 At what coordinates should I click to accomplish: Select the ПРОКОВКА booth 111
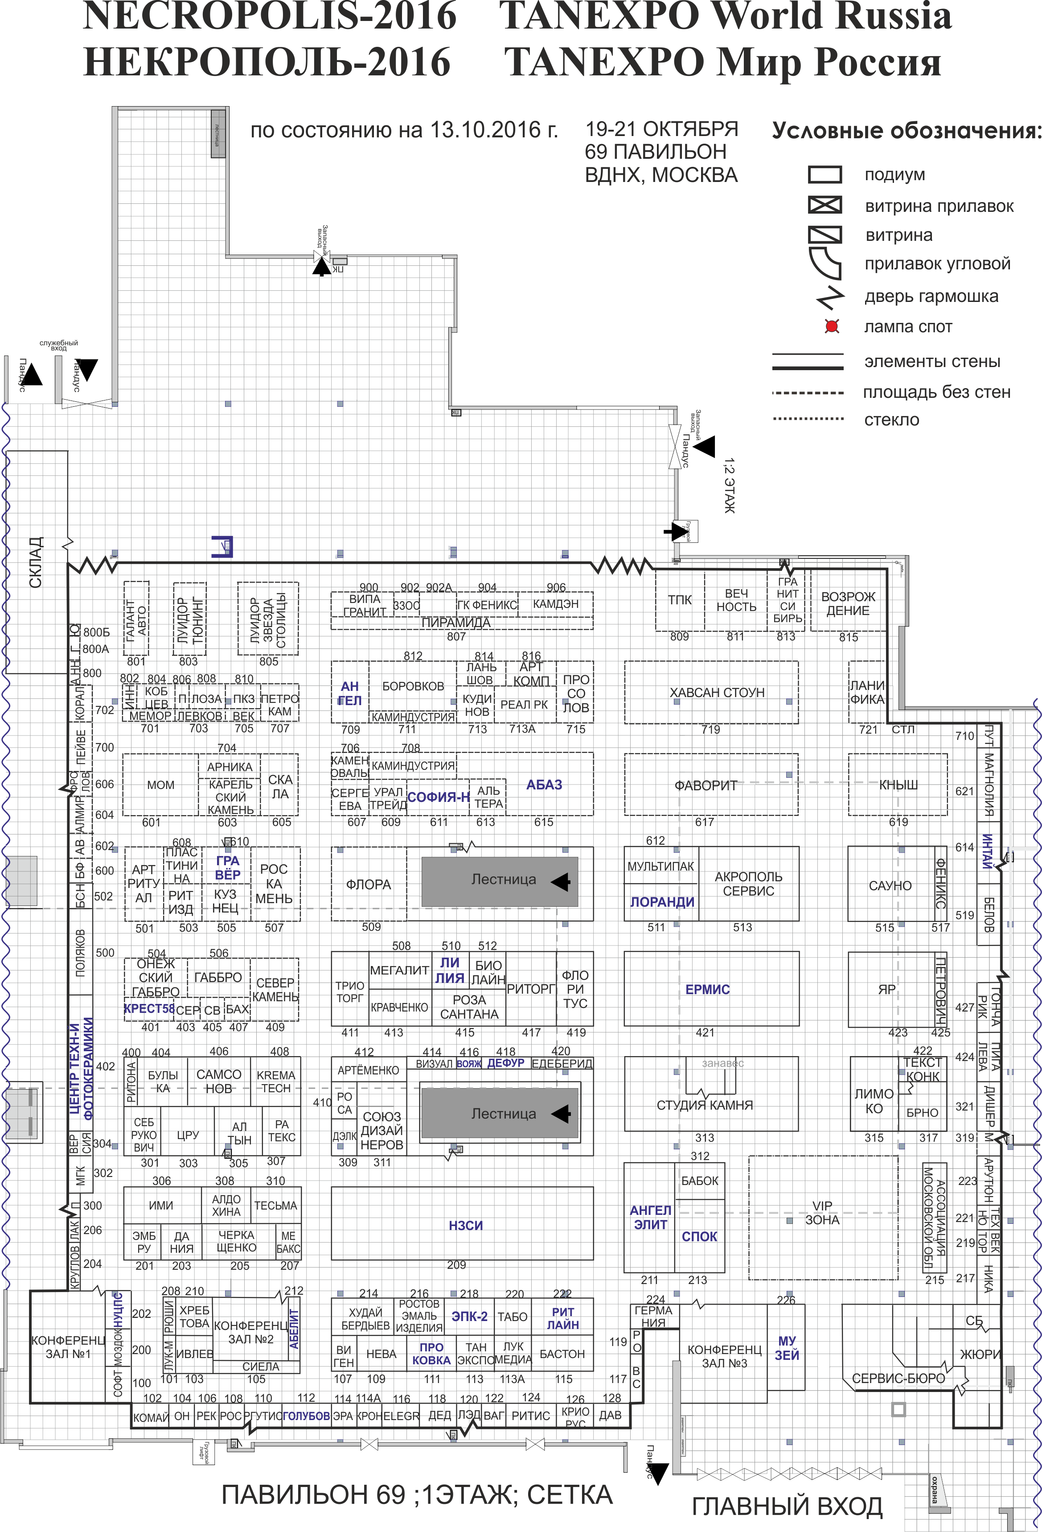coord(431,1353)
